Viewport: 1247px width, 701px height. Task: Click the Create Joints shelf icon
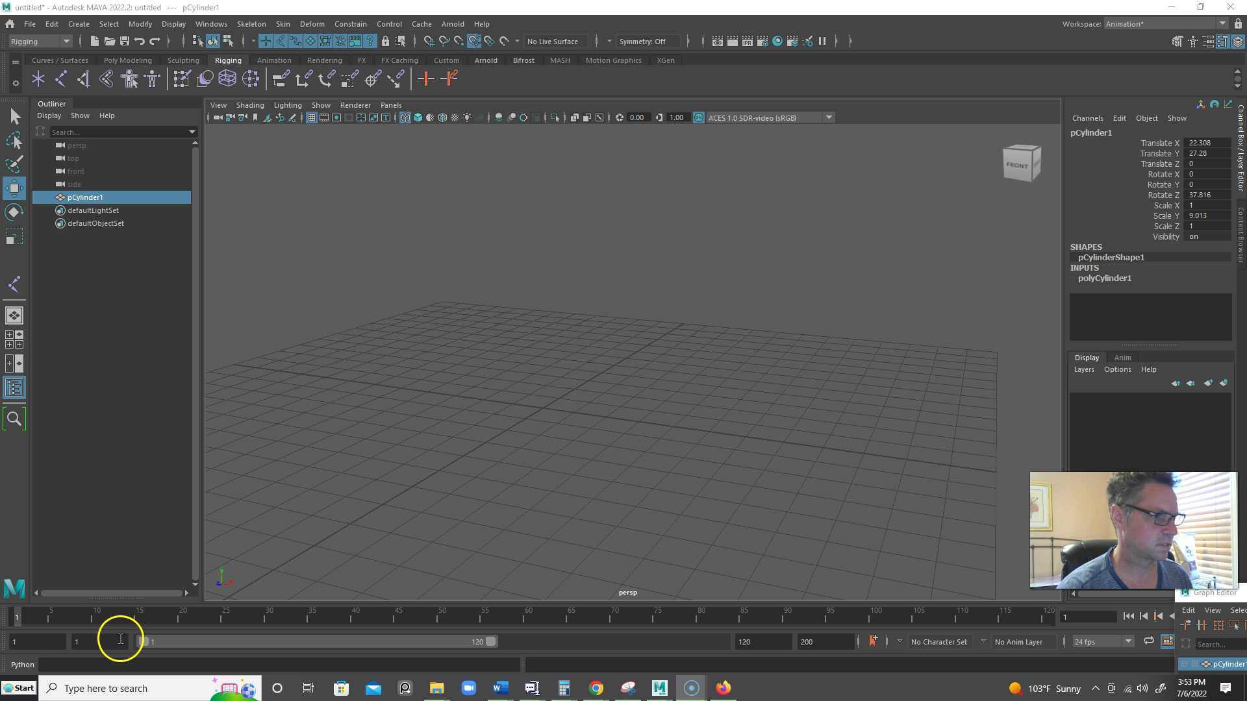pyautogui.click(x=60, y=79)
